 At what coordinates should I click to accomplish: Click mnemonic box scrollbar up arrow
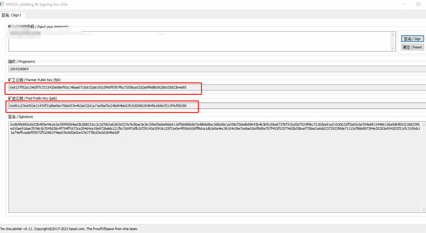pyautogui.click(x=392, y=35)
